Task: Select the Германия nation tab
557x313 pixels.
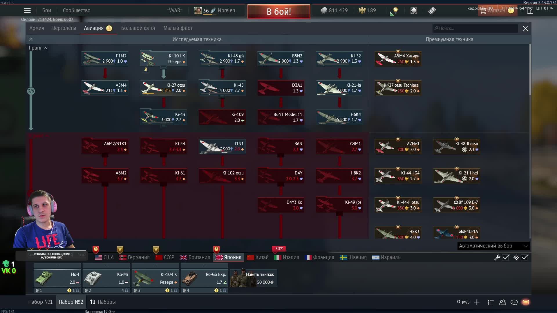Action: click(x=135, y=257)
